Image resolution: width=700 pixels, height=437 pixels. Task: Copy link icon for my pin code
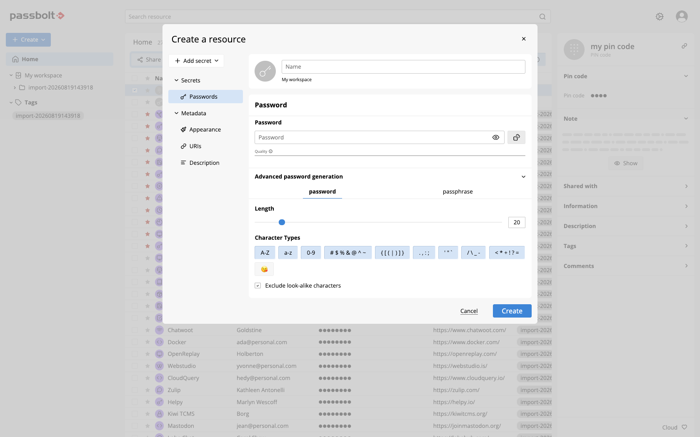684,46
